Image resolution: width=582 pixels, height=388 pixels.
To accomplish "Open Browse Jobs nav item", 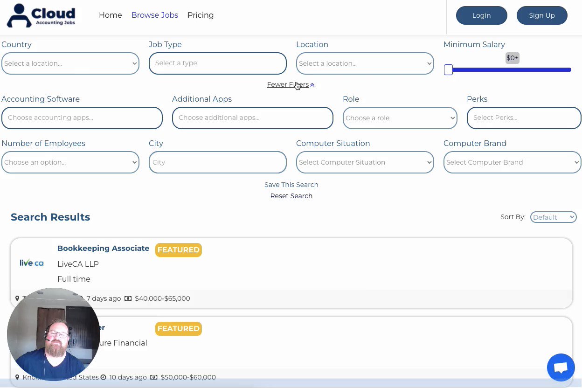I will [155, 15].
